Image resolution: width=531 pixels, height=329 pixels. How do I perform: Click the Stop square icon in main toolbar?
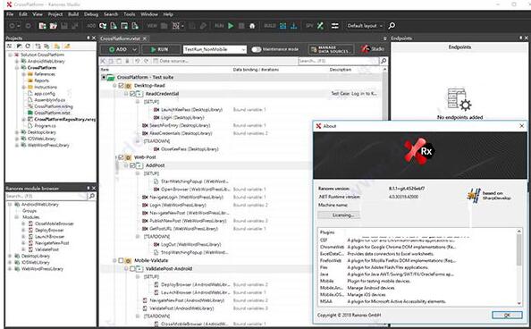241,26
